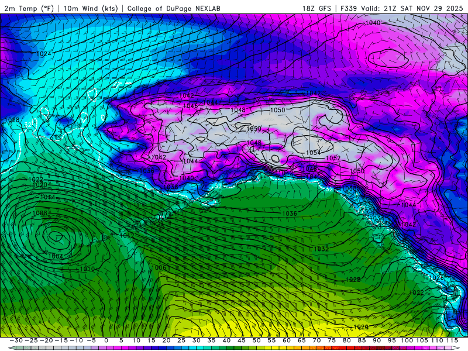
Task: Click the -30 value on temperature scale
Action: coord(16,340)
